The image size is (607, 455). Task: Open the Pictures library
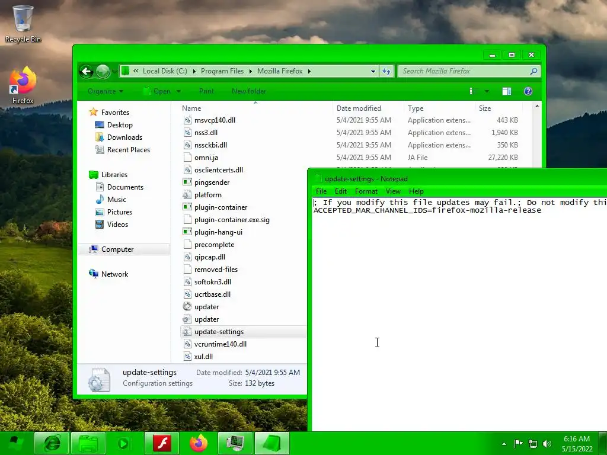click(x=119, y=212)
